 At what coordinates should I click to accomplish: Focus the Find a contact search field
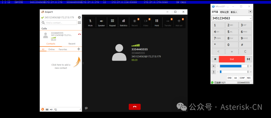(59, 23)
